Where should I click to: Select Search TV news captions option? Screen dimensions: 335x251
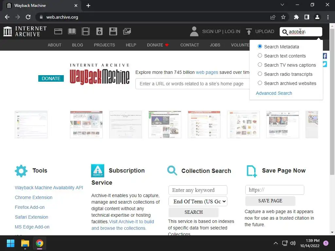click(260, 65)
